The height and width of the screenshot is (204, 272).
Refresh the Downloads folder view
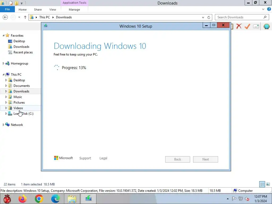tap(209, 17)
